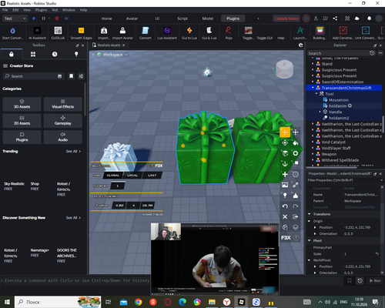The height and width of the screenshot is (308, 385).
Task: Open the Building Tools plugin
Action: (x=320, y=33)
